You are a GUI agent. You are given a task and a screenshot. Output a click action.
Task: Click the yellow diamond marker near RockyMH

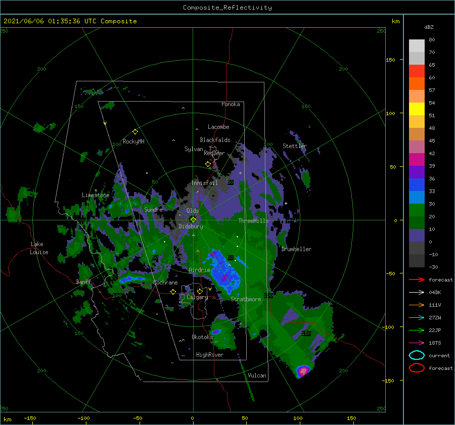(x=135, y=132)
